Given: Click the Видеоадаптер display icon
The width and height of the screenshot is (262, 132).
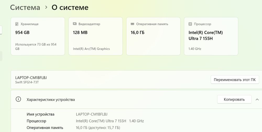Looking at the screenshot, I should (75, 24).
